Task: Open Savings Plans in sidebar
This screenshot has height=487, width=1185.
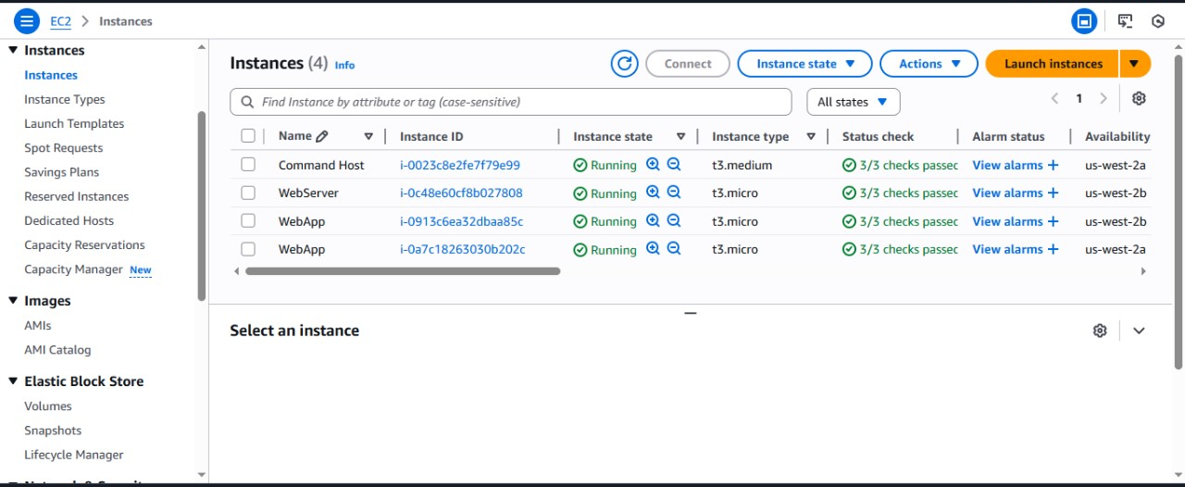Action: coord(61,172)
